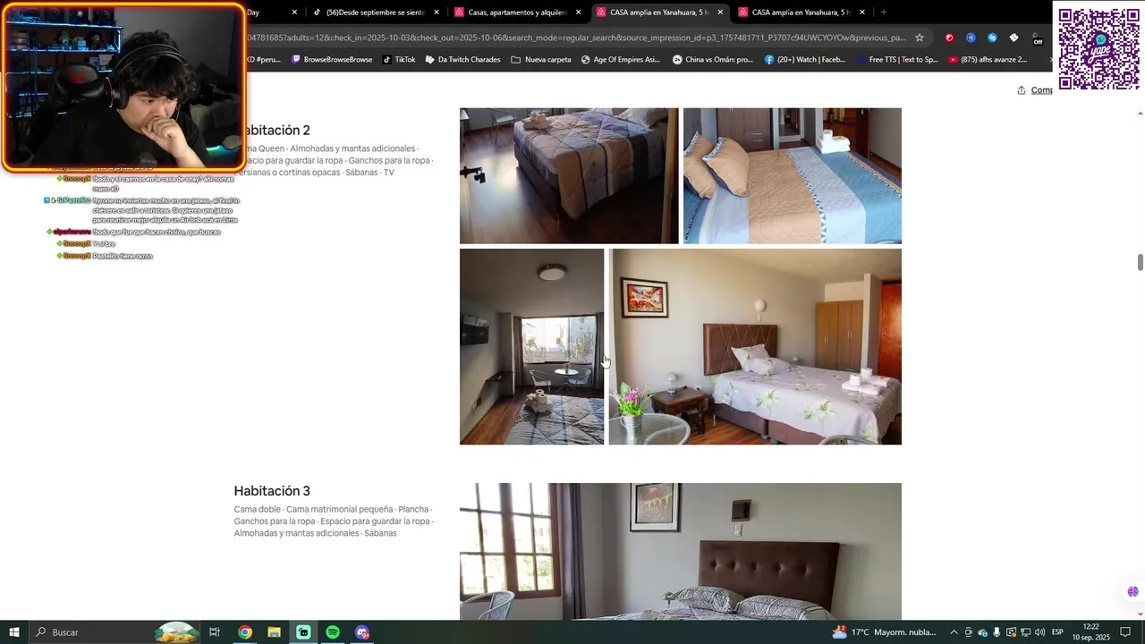Open 'Da Twitch Charades' bookmark
1145x644 pixels.
click(x=462, y=60)
